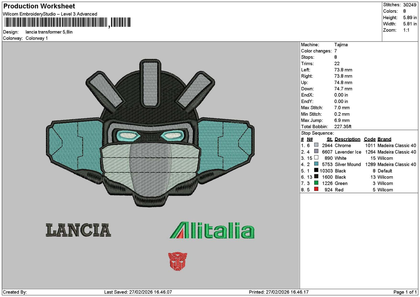Click the 'St.' column header

[x=330, y=139]
